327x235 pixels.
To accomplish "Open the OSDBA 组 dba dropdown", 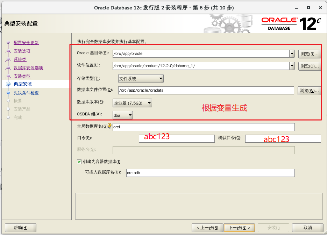I will pyautogui.click(x=123, y=115).
